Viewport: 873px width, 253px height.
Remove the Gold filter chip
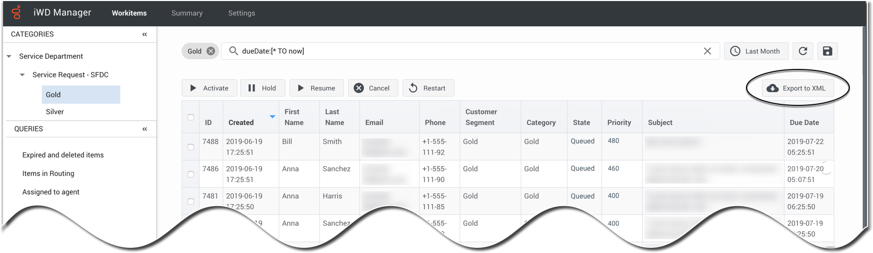(211, 51)
